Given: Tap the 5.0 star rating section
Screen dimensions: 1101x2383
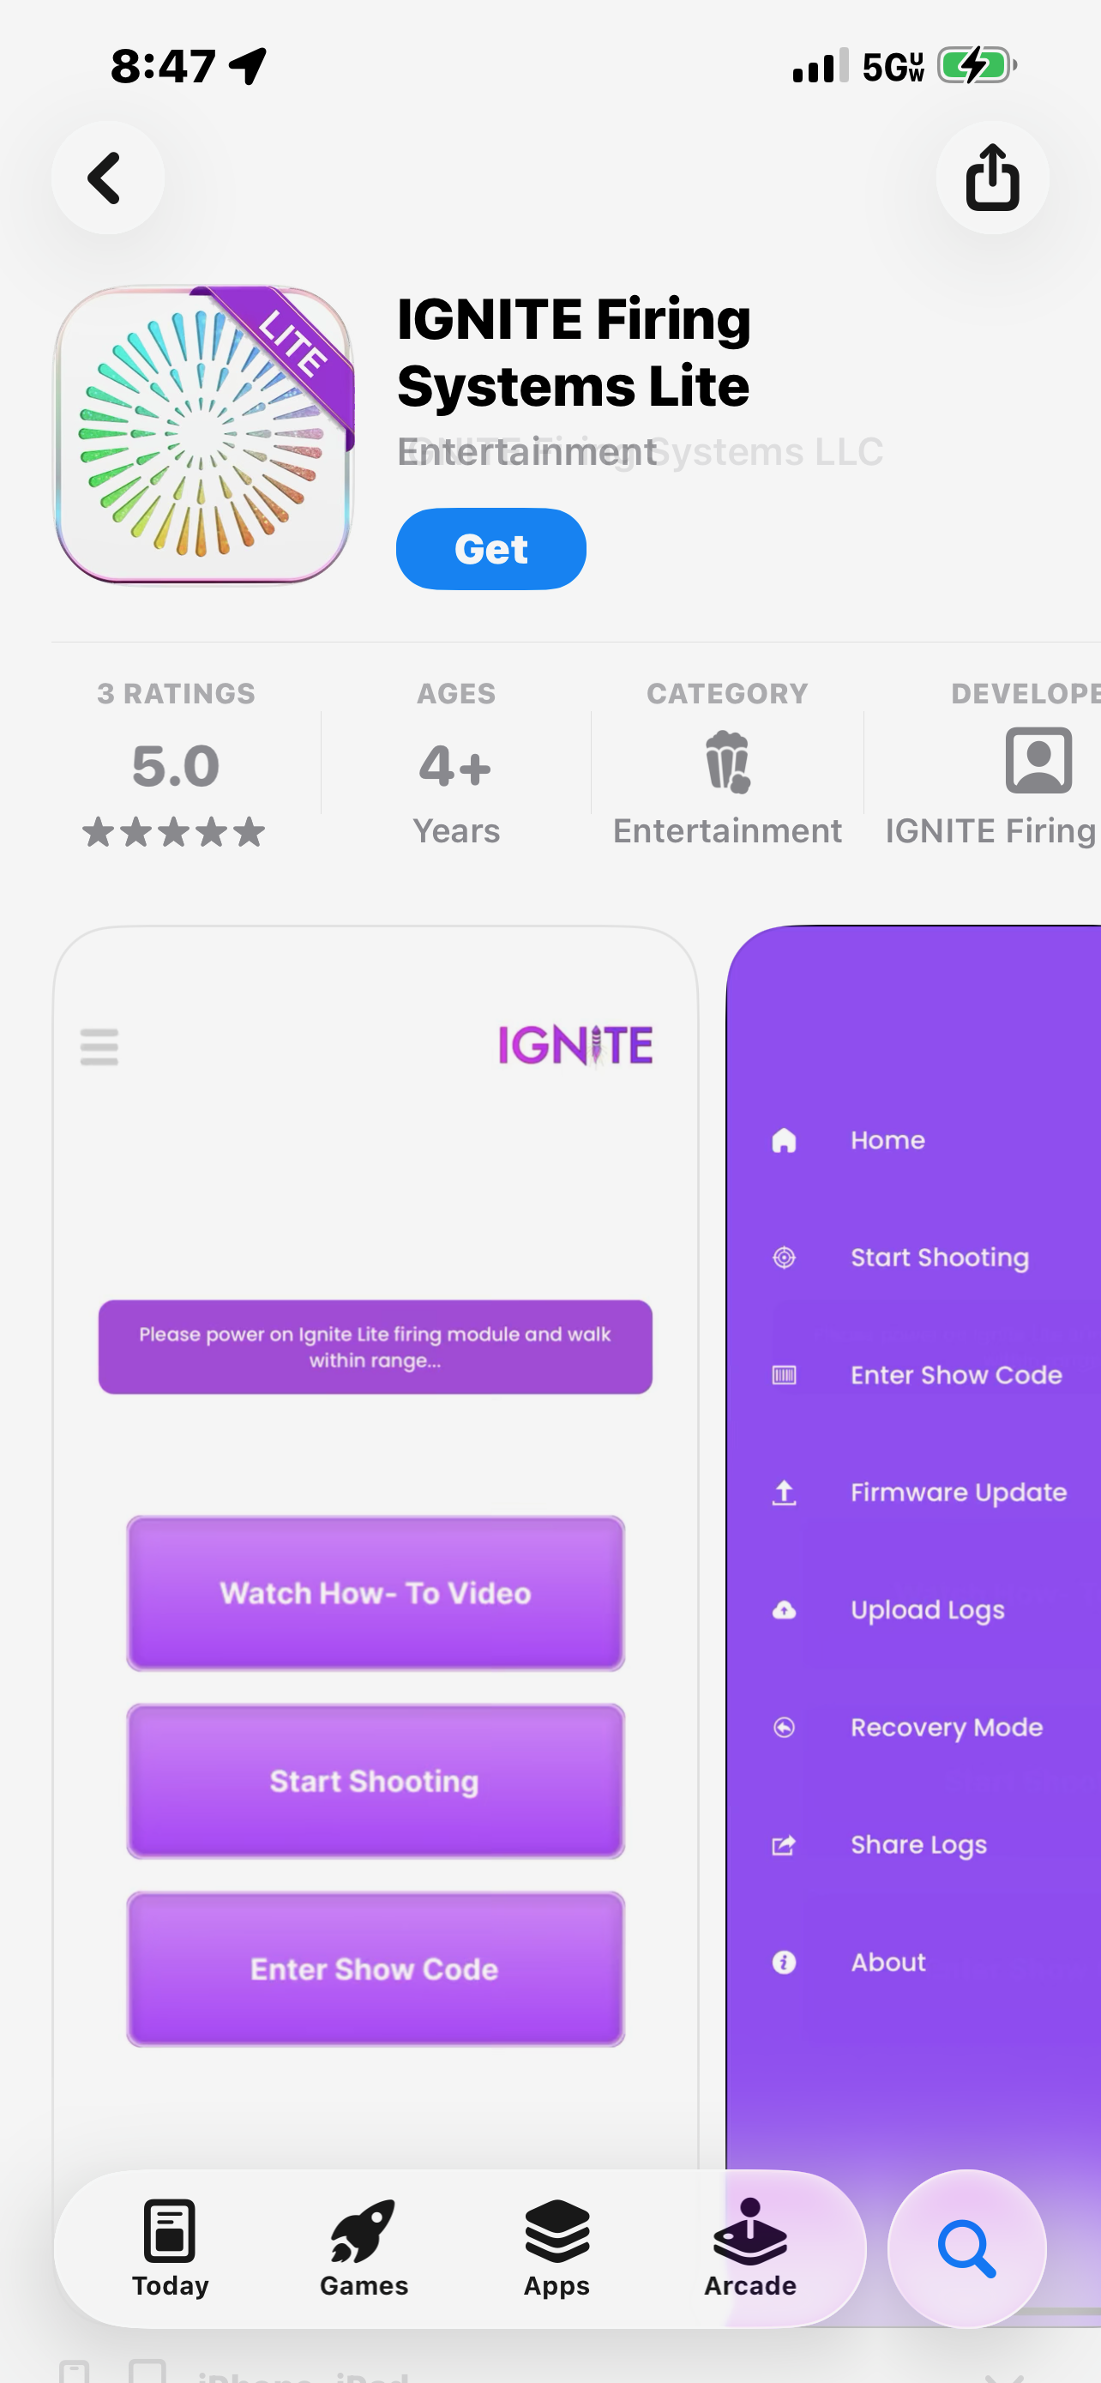Looking at the screenshot, I should [x=176, y=765].
